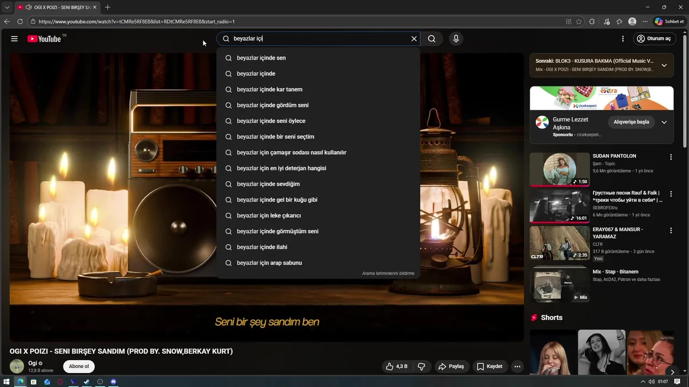The height and width of the screenshot is (387, 689).
Task: Open options menu for SUDAN PANTOLON video
Action: coord(671,157)
